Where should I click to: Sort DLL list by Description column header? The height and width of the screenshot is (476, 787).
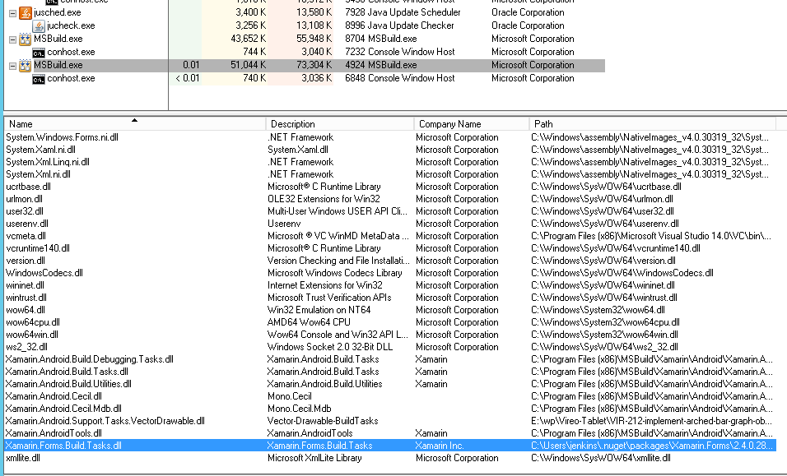click(340, 124)
